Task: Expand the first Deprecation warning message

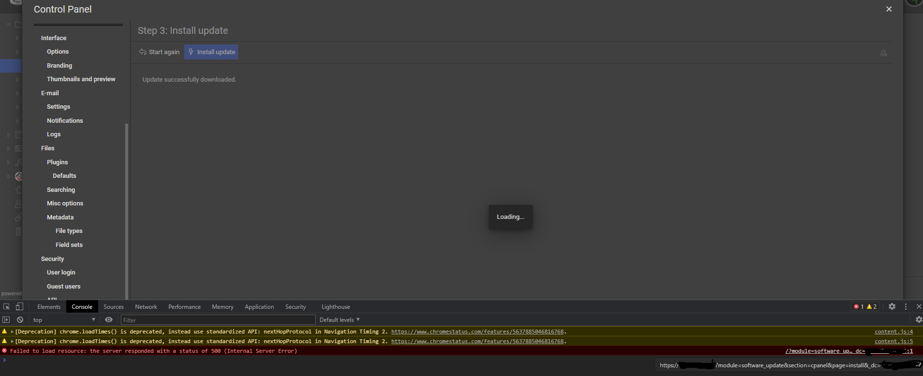Action: pyautogui.click(x=12, y=332)
